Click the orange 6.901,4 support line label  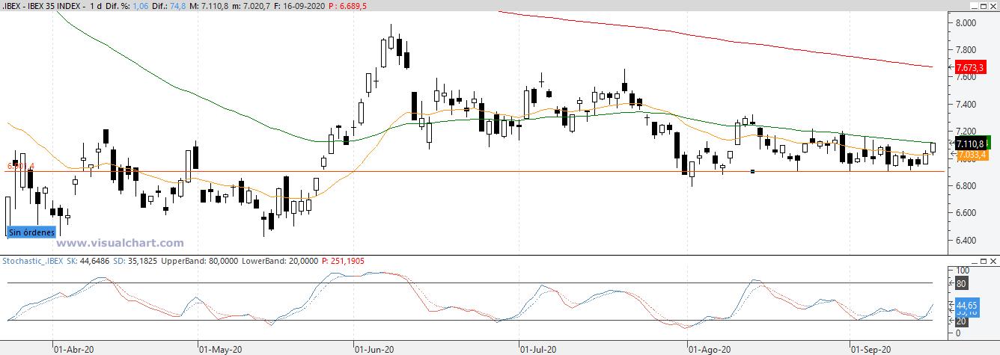point(21,166)
